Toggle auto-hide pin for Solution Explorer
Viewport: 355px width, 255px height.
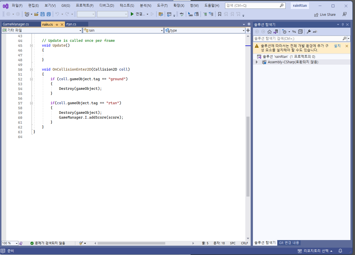[343, 25]
